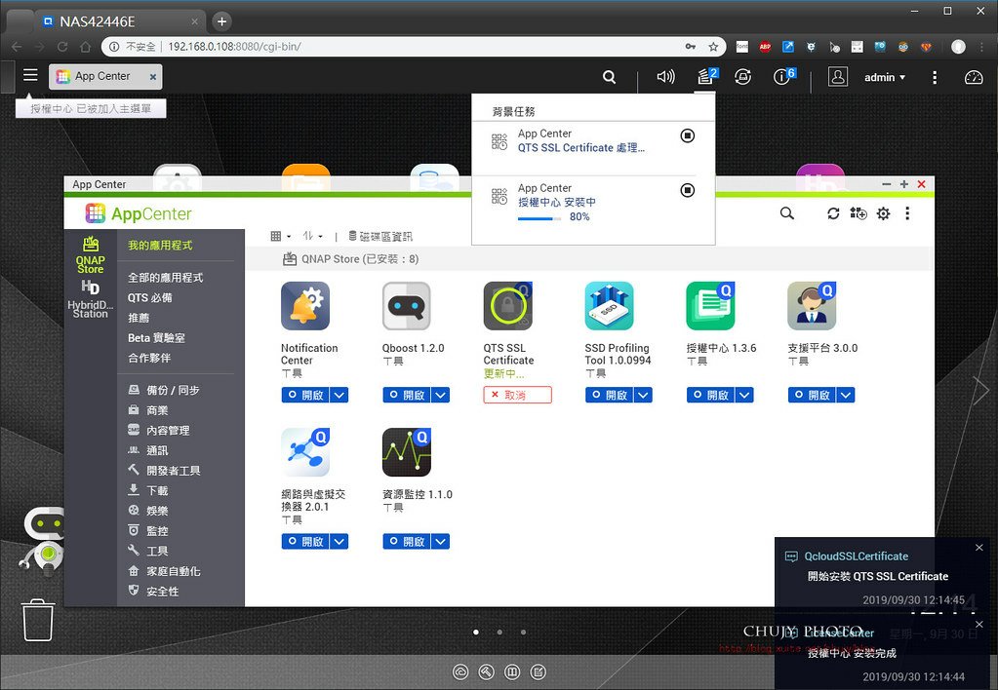Click the QTS desktop search magnifier icon
Image resolution: width=998 pixels, height=690 pixels.
click(x=609, y=77)
